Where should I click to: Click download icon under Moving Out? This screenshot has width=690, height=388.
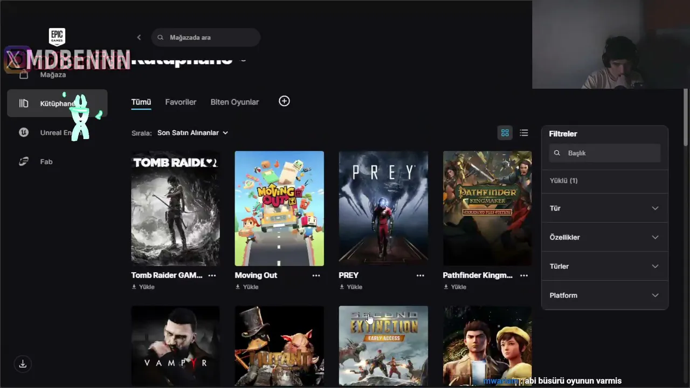238,287
